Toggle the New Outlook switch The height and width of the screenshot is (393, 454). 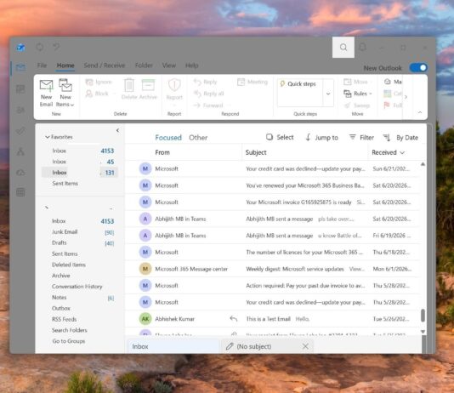pyautogui.click(x=418, y=68)
